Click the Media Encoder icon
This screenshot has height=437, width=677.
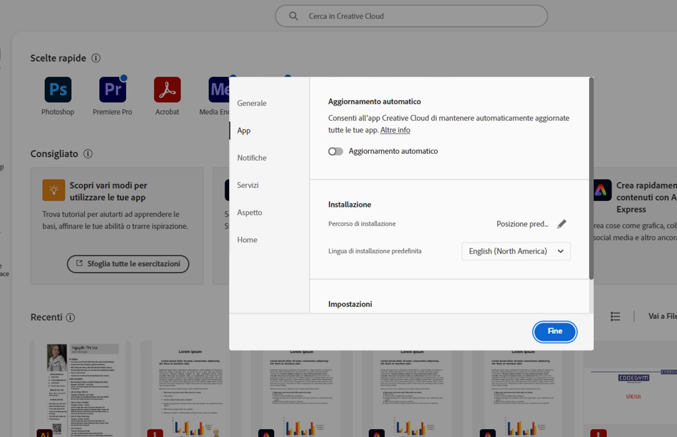pos(219,90)
